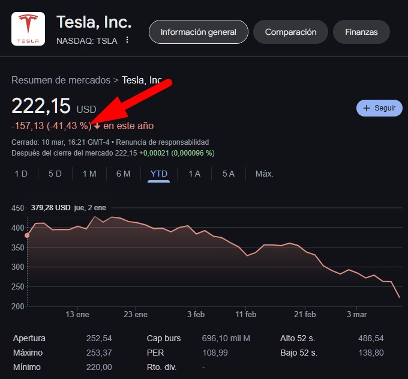The height and width of the screenshot is (379, 408).
Task: Click the PER value 108,99
Action: 215,353
